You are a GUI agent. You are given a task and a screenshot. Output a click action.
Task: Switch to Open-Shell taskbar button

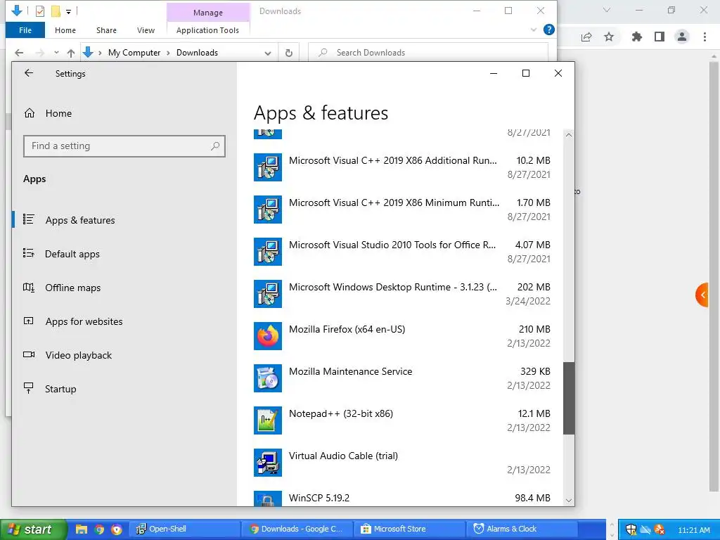pos(184,529)
